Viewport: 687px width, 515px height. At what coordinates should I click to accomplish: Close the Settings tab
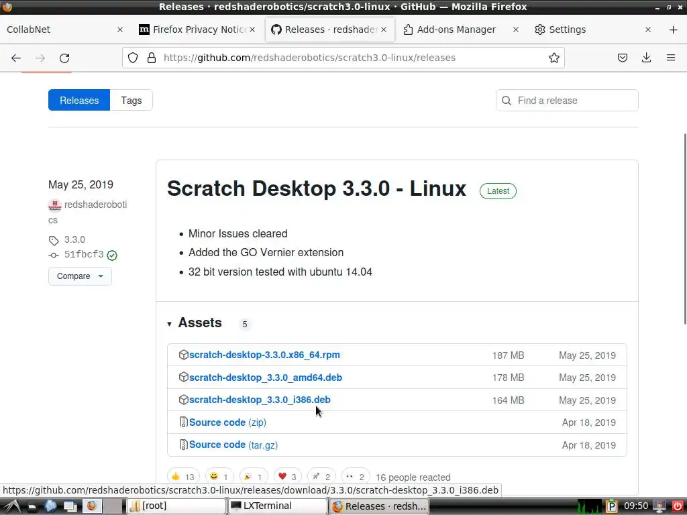pyautogui.click(x=648, y=30)
